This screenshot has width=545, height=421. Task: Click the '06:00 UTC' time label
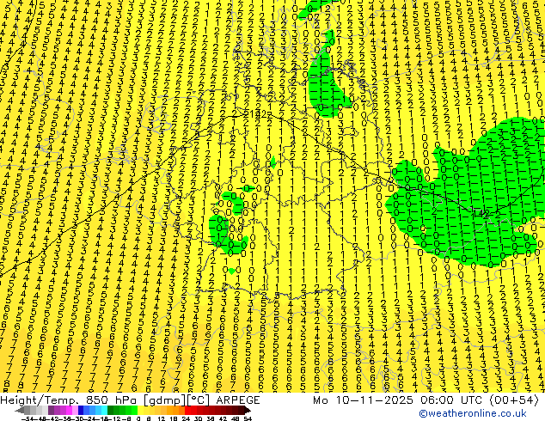(x=450, y=400)
